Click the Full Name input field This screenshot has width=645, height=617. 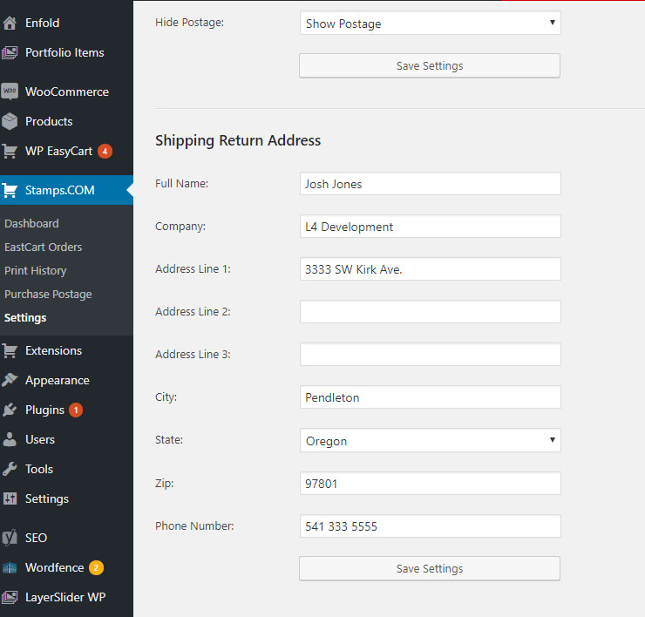[x=430, y=184]
